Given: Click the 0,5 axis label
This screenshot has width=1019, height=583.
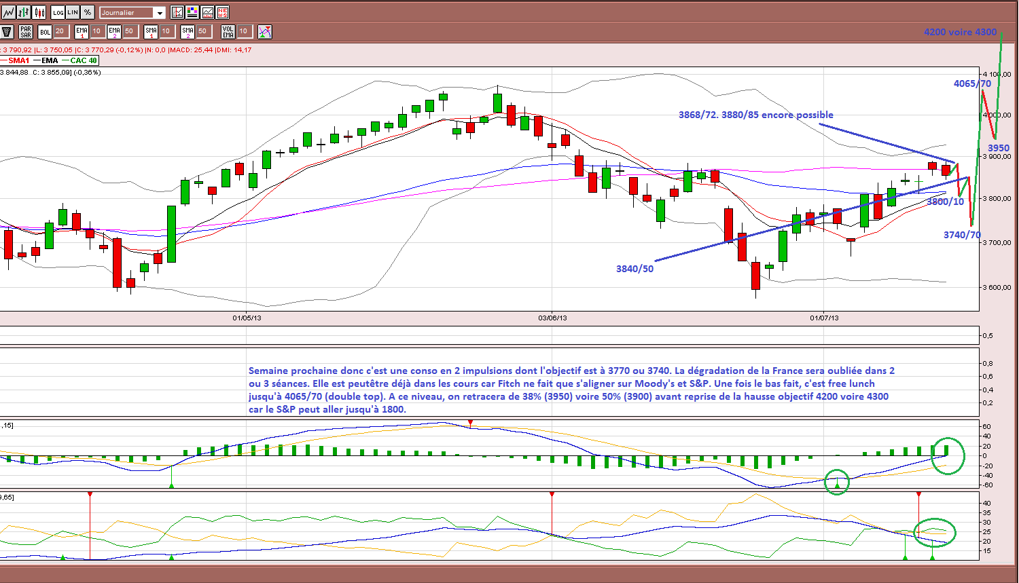Looking at the screenshot, I should 988,335.
